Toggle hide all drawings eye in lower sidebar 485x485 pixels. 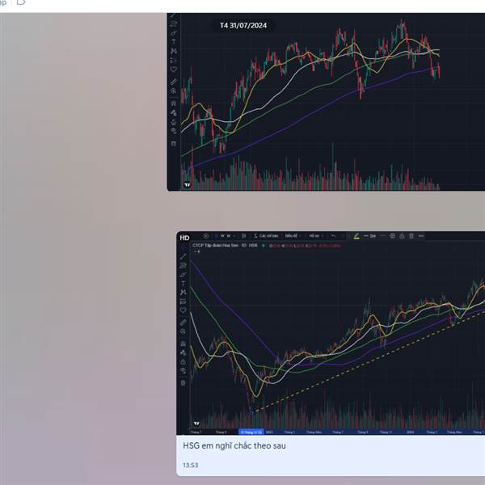click(183, 371)
